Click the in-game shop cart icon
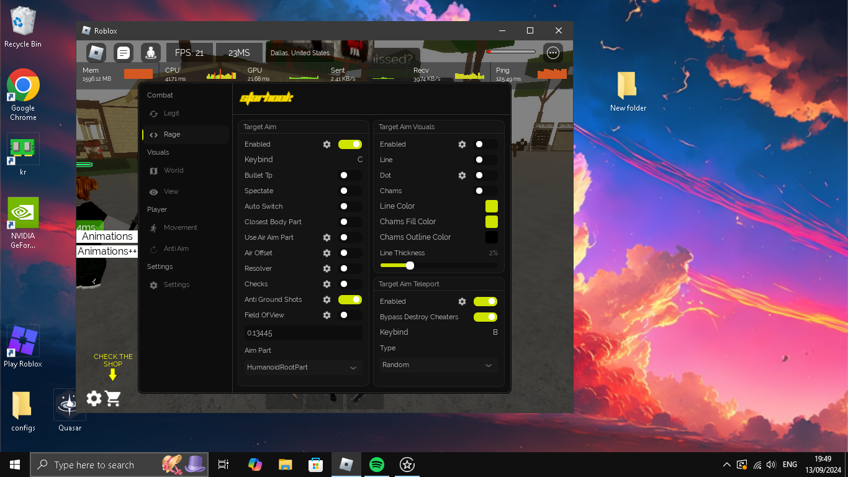This screenshot has width=848, height=477. (x=113, y=398)
